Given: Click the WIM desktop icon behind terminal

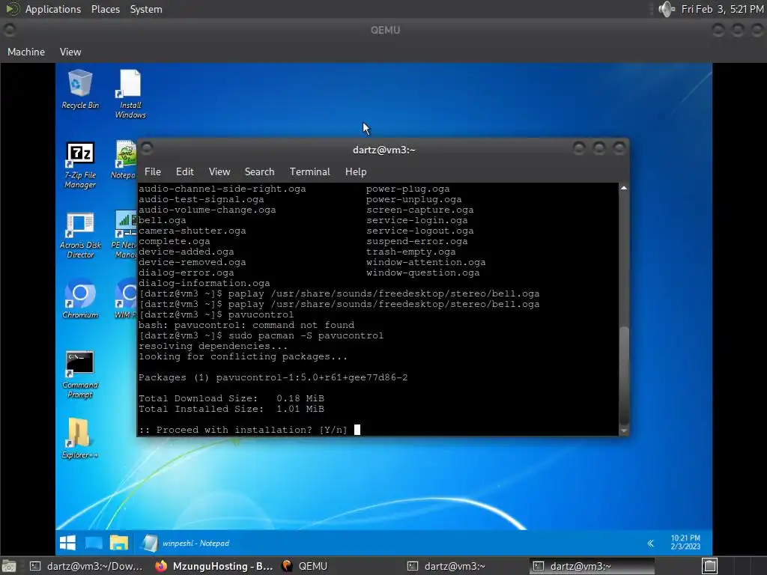Looking at the screenshot, I should pos(125,298).
